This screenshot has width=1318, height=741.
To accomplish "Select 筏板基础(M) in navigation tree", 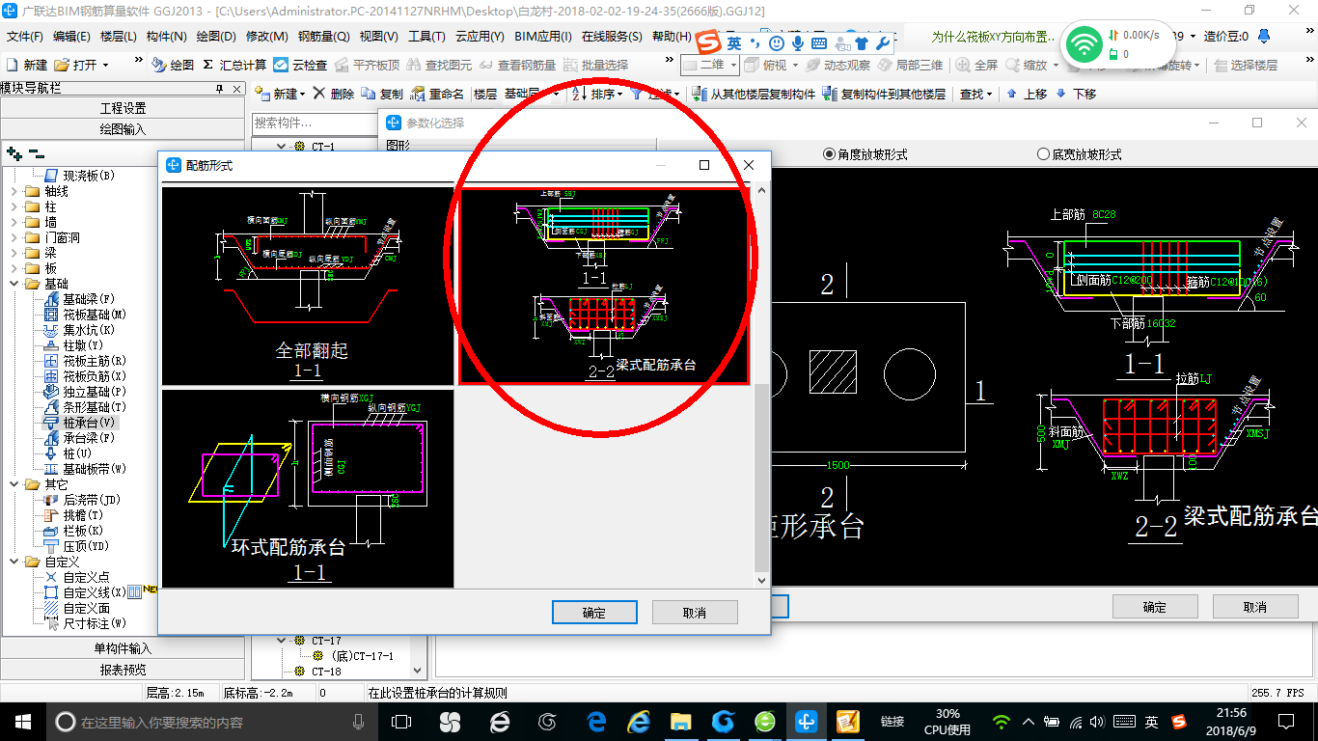I will click(94, 315).
